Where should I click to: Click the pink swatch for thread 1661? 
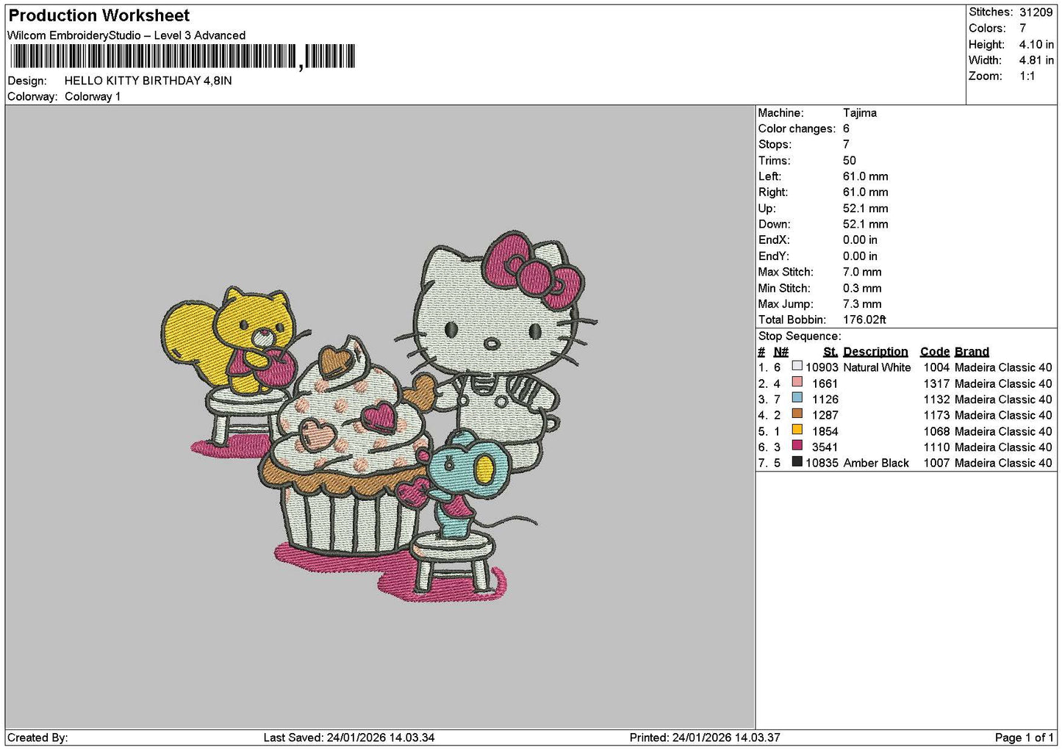click(x=797, y=382)
